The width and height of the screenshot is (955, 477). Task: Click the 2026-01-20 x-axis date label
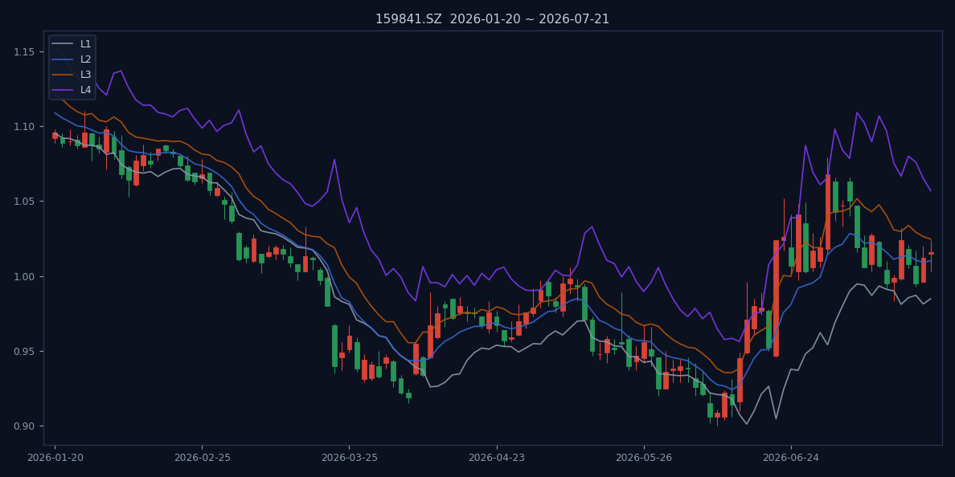click(55, 458)
